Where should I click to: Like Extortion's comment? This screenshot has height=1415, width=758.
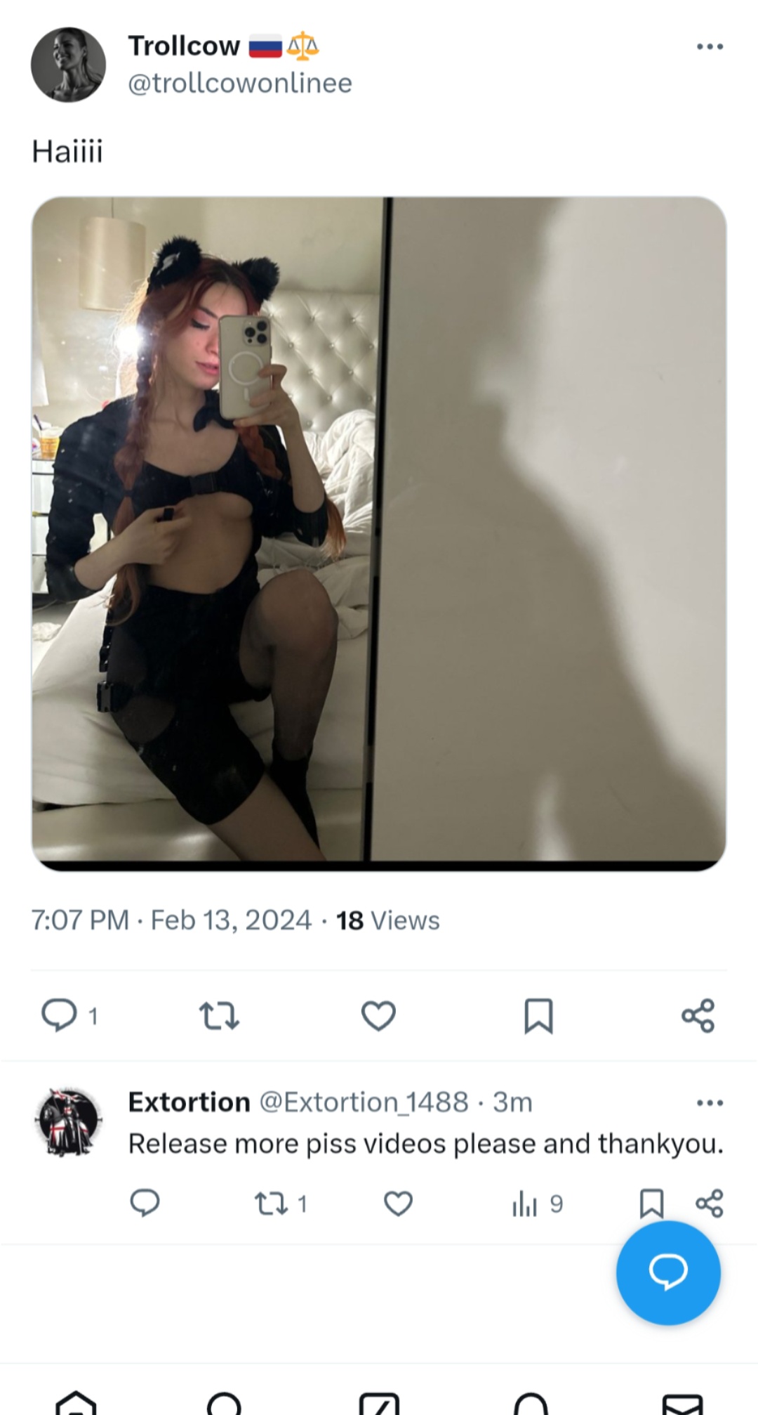[x=398, y=1204]
